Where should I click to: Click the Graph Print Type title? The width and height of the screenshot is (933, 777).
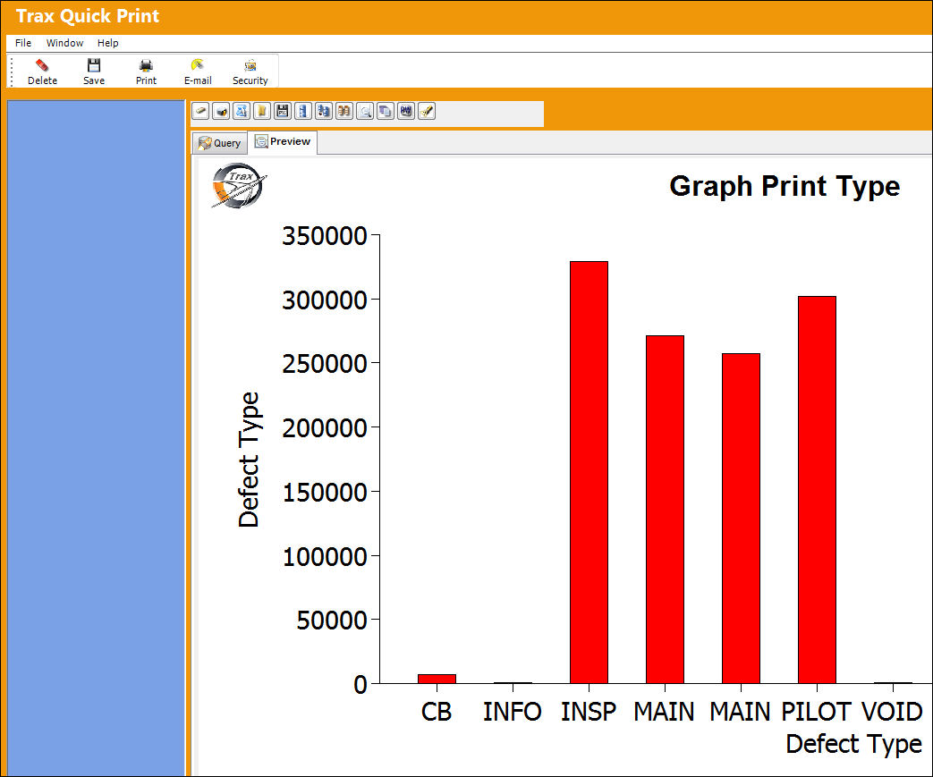pos(785,186)
